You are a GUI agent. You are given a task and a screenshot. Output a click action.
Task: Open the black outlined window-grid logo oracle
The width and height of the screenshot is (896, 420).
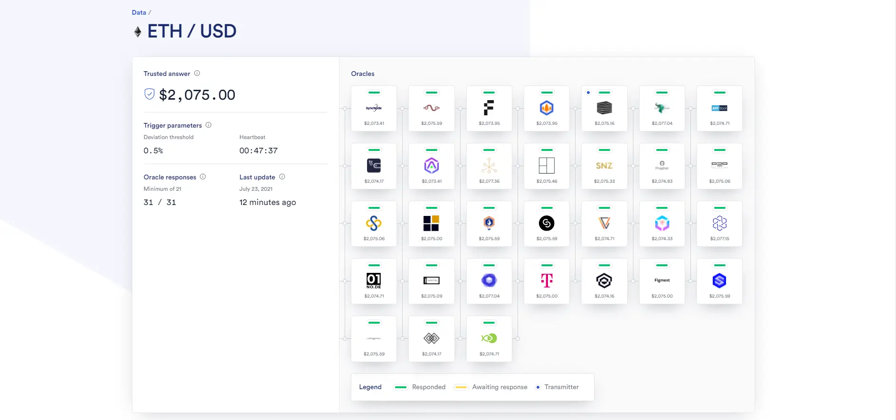click(x=547, y=166)
